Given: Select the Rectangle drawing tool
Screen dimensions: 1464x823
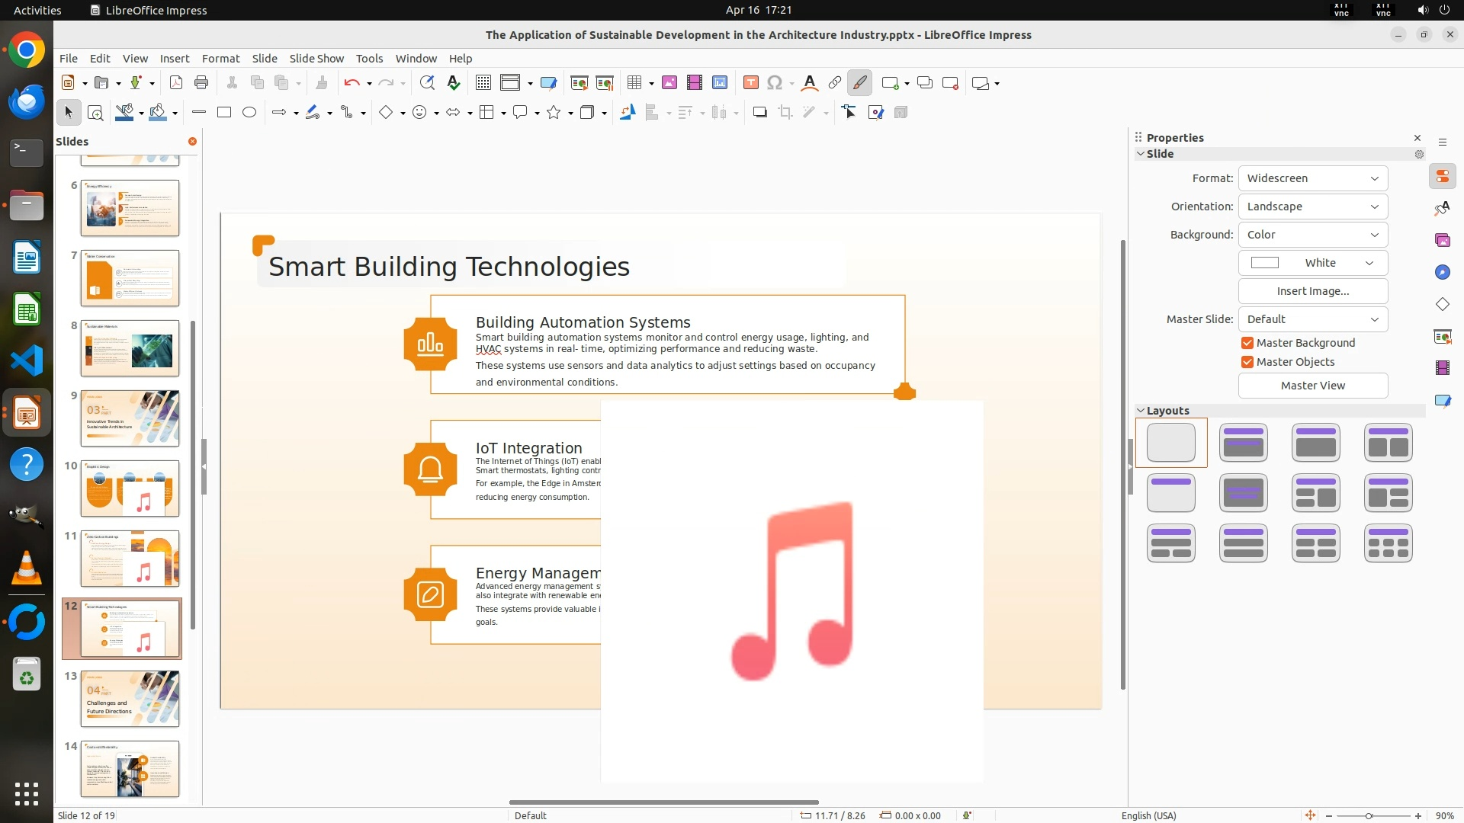Looking at the screenshot, I should coord(223,113).
